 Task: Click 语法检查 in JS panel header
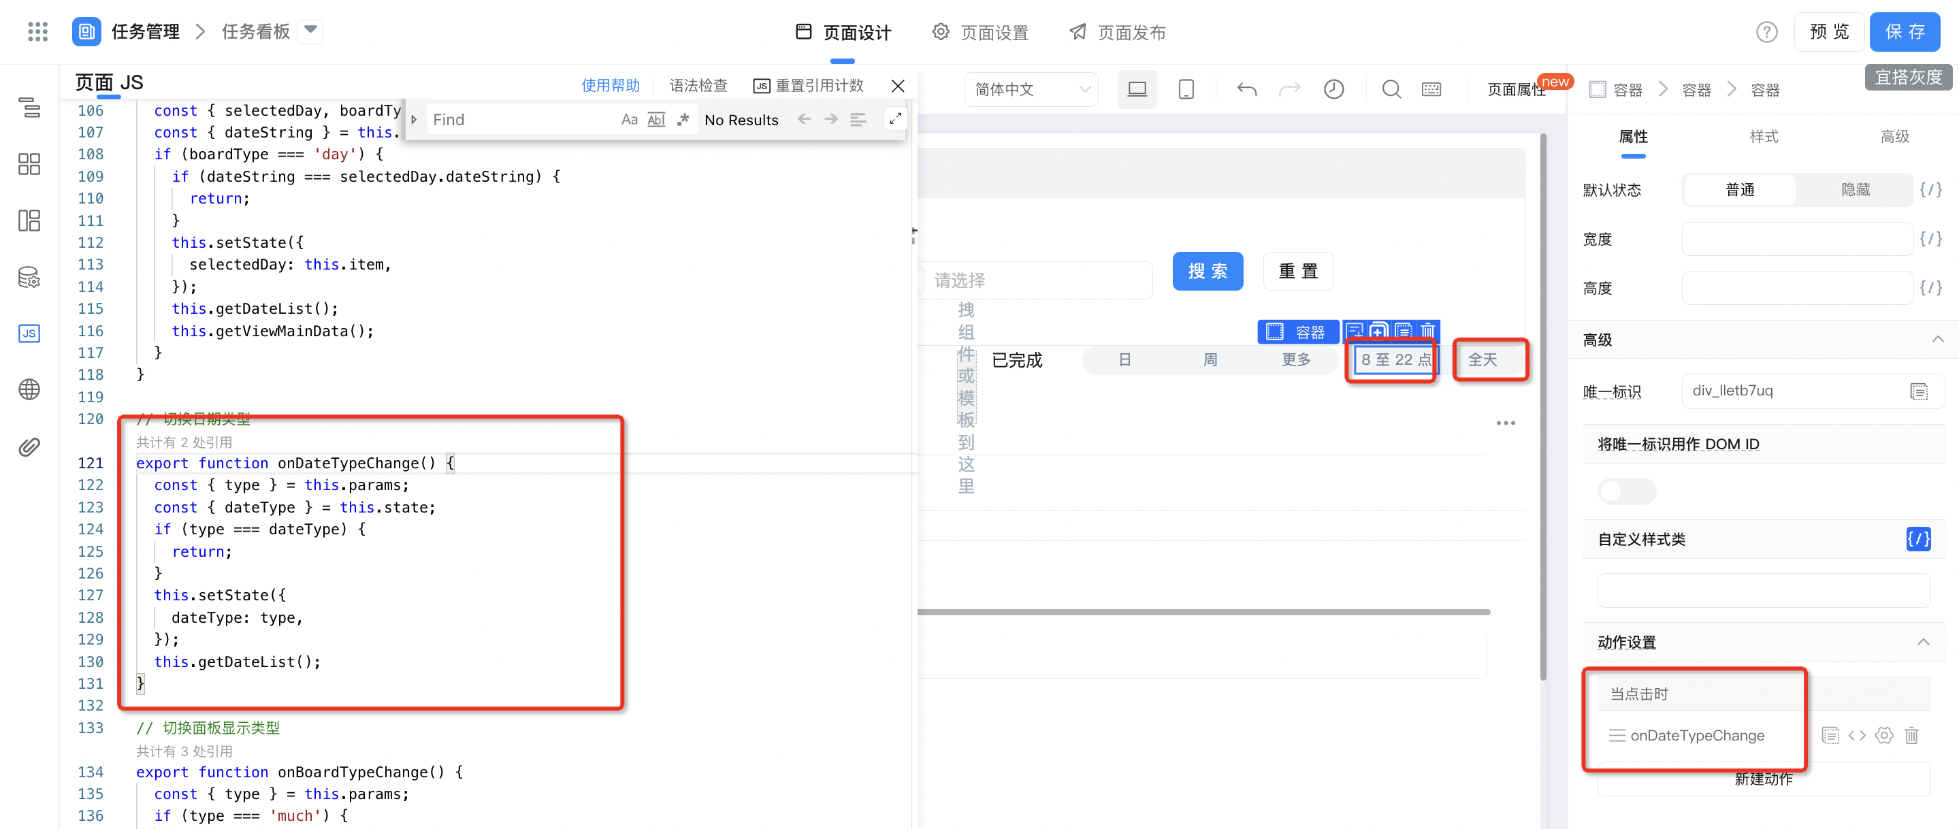click(698, 85)
